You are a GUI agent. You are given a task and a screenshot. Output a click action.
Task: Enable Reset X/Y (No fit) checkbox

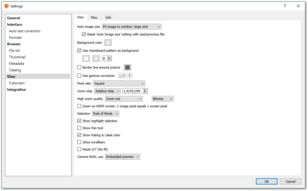pos(79,149)
